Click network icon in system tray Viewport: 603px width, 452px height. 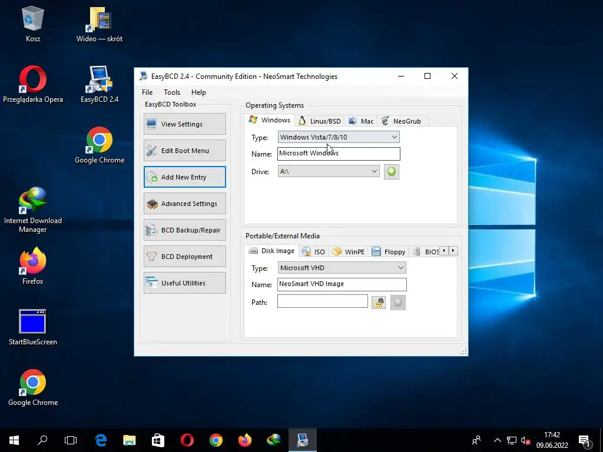512,440
